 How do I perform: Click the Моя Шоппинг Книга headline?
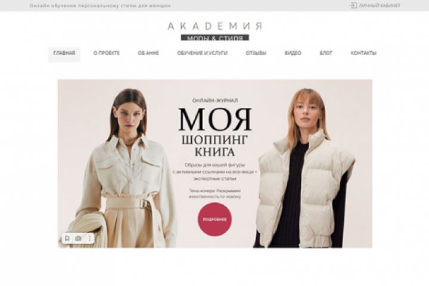[214, 132]
